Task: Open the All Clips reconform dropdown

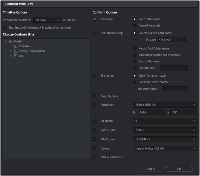Action: coord(47,20)
